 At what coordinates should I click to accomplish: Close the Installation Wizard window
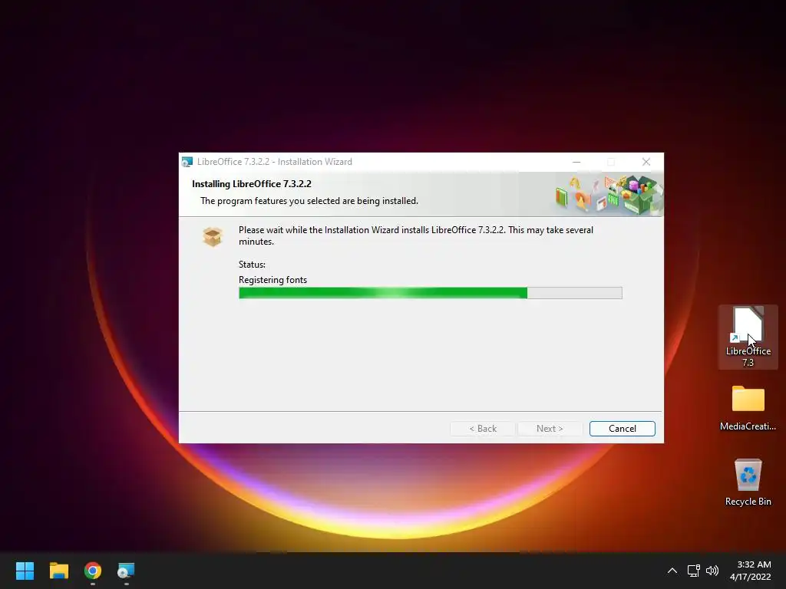click(x=646, y=162)
